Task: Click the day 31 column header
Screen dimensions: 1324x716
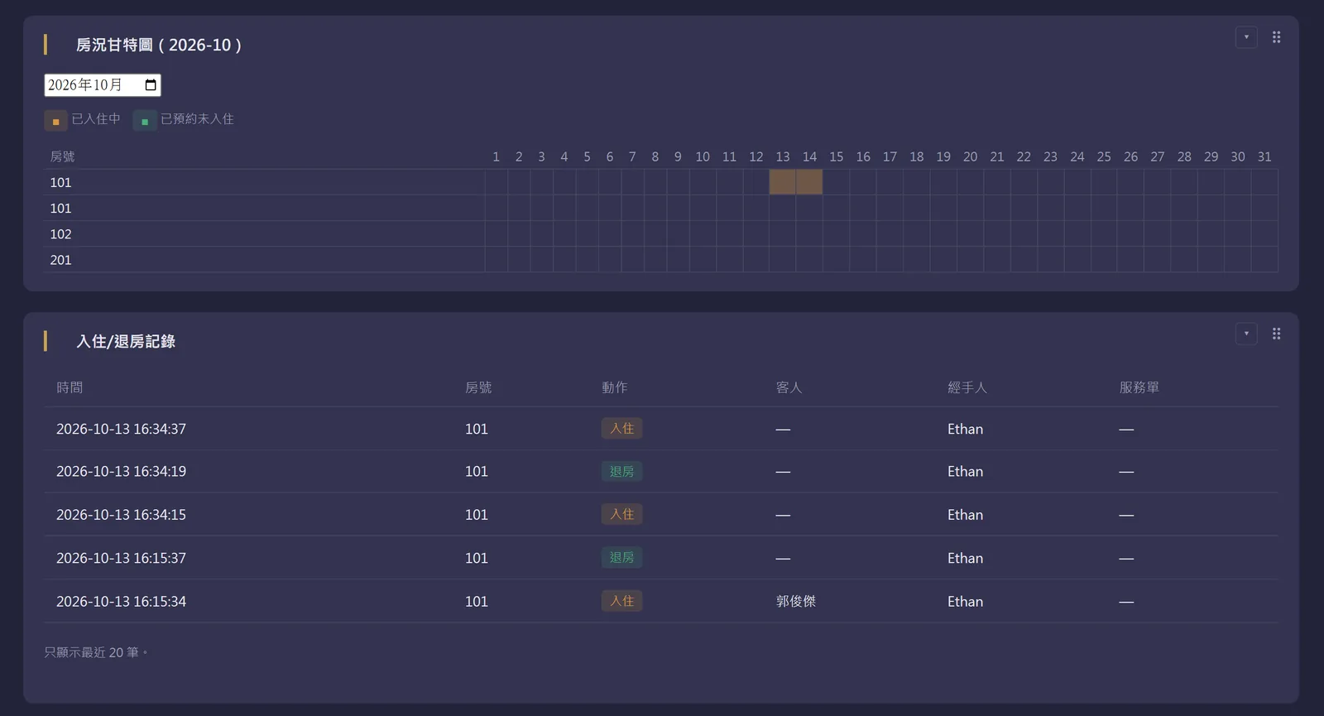Action: (x=1264, y=156)
